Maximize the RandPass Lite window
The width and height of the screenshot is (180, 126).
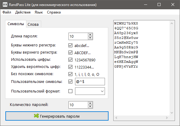(x=159, y=4)
